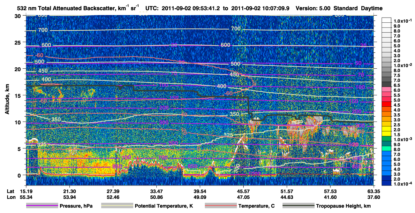Click the latitude value "63.35"
This screenshot has height=213, width=415.
click(373, 191)
